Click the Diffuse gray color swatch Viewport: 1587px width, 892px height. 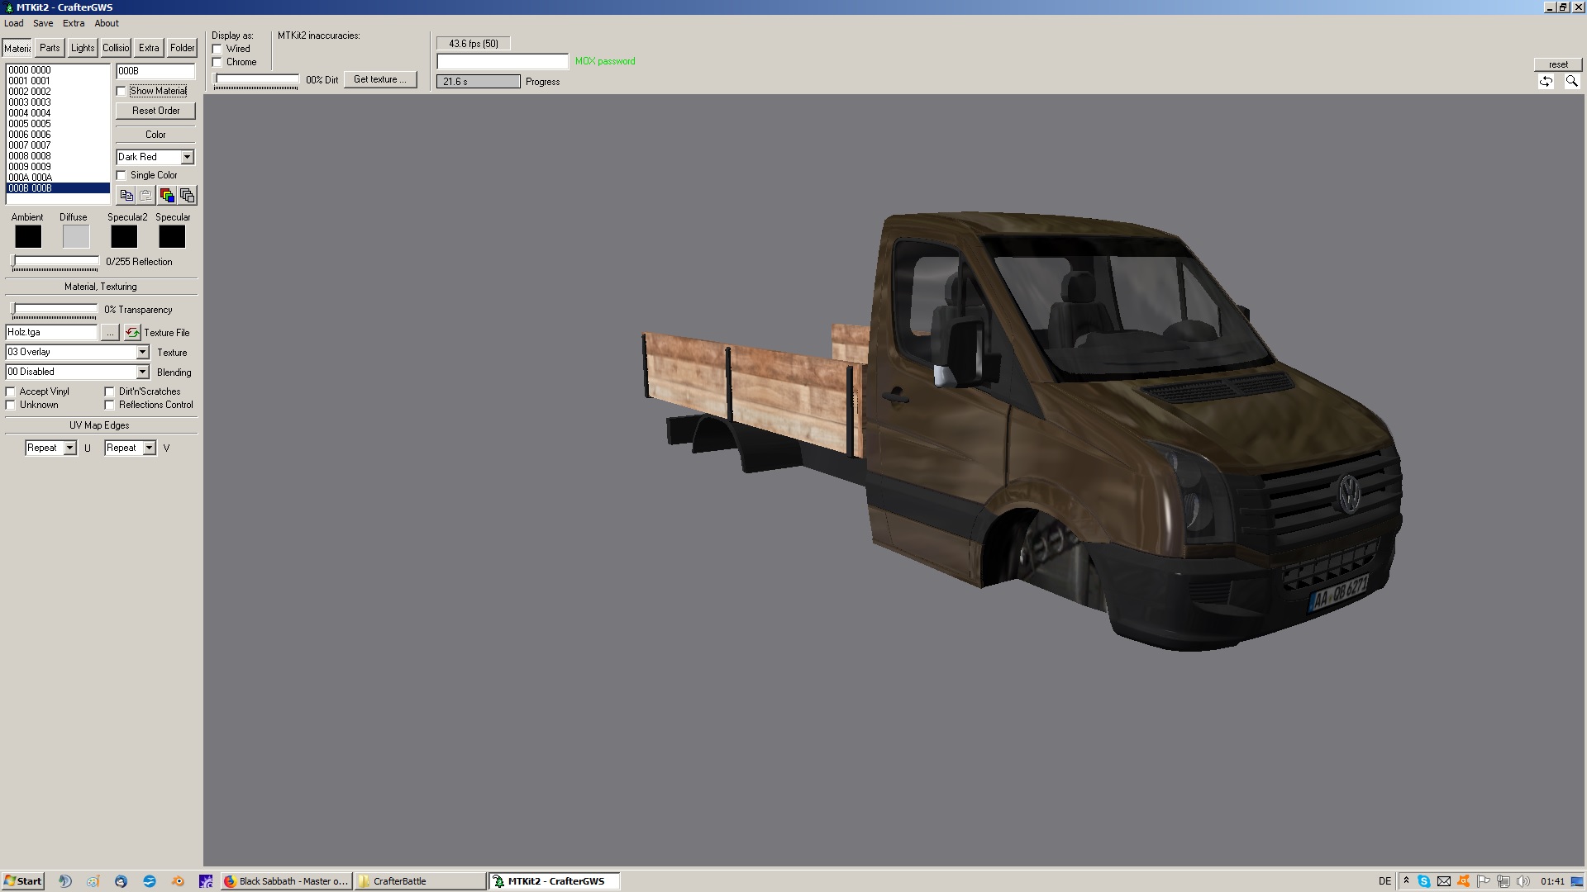coord(76,237)
